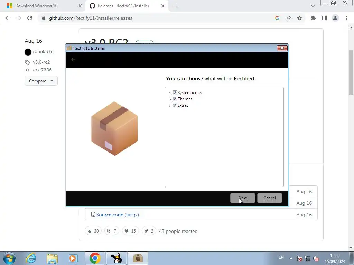This screenshot has height=265, width=354.
Task: Go forward in Chrome
Action: click(19, 18)
